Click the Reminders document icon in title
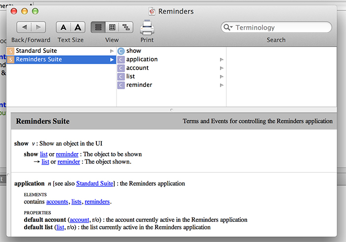Viewport: 346px width, 242px height. 152,11
